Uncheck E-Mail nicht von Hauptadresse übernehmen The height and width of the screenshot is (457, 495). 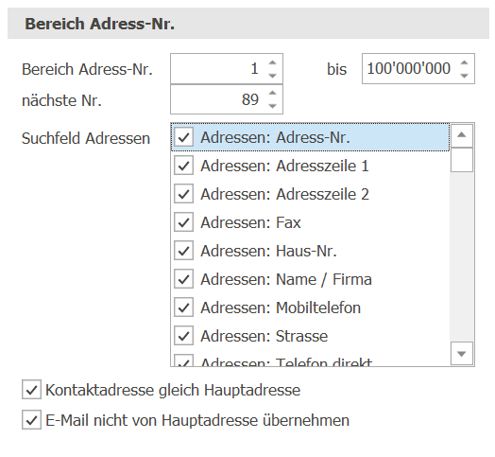coord(31,420)
